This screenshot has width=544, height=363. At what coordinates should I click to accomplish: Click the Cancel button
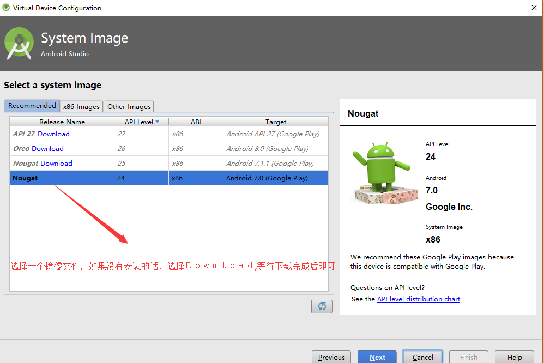[422, 357]
